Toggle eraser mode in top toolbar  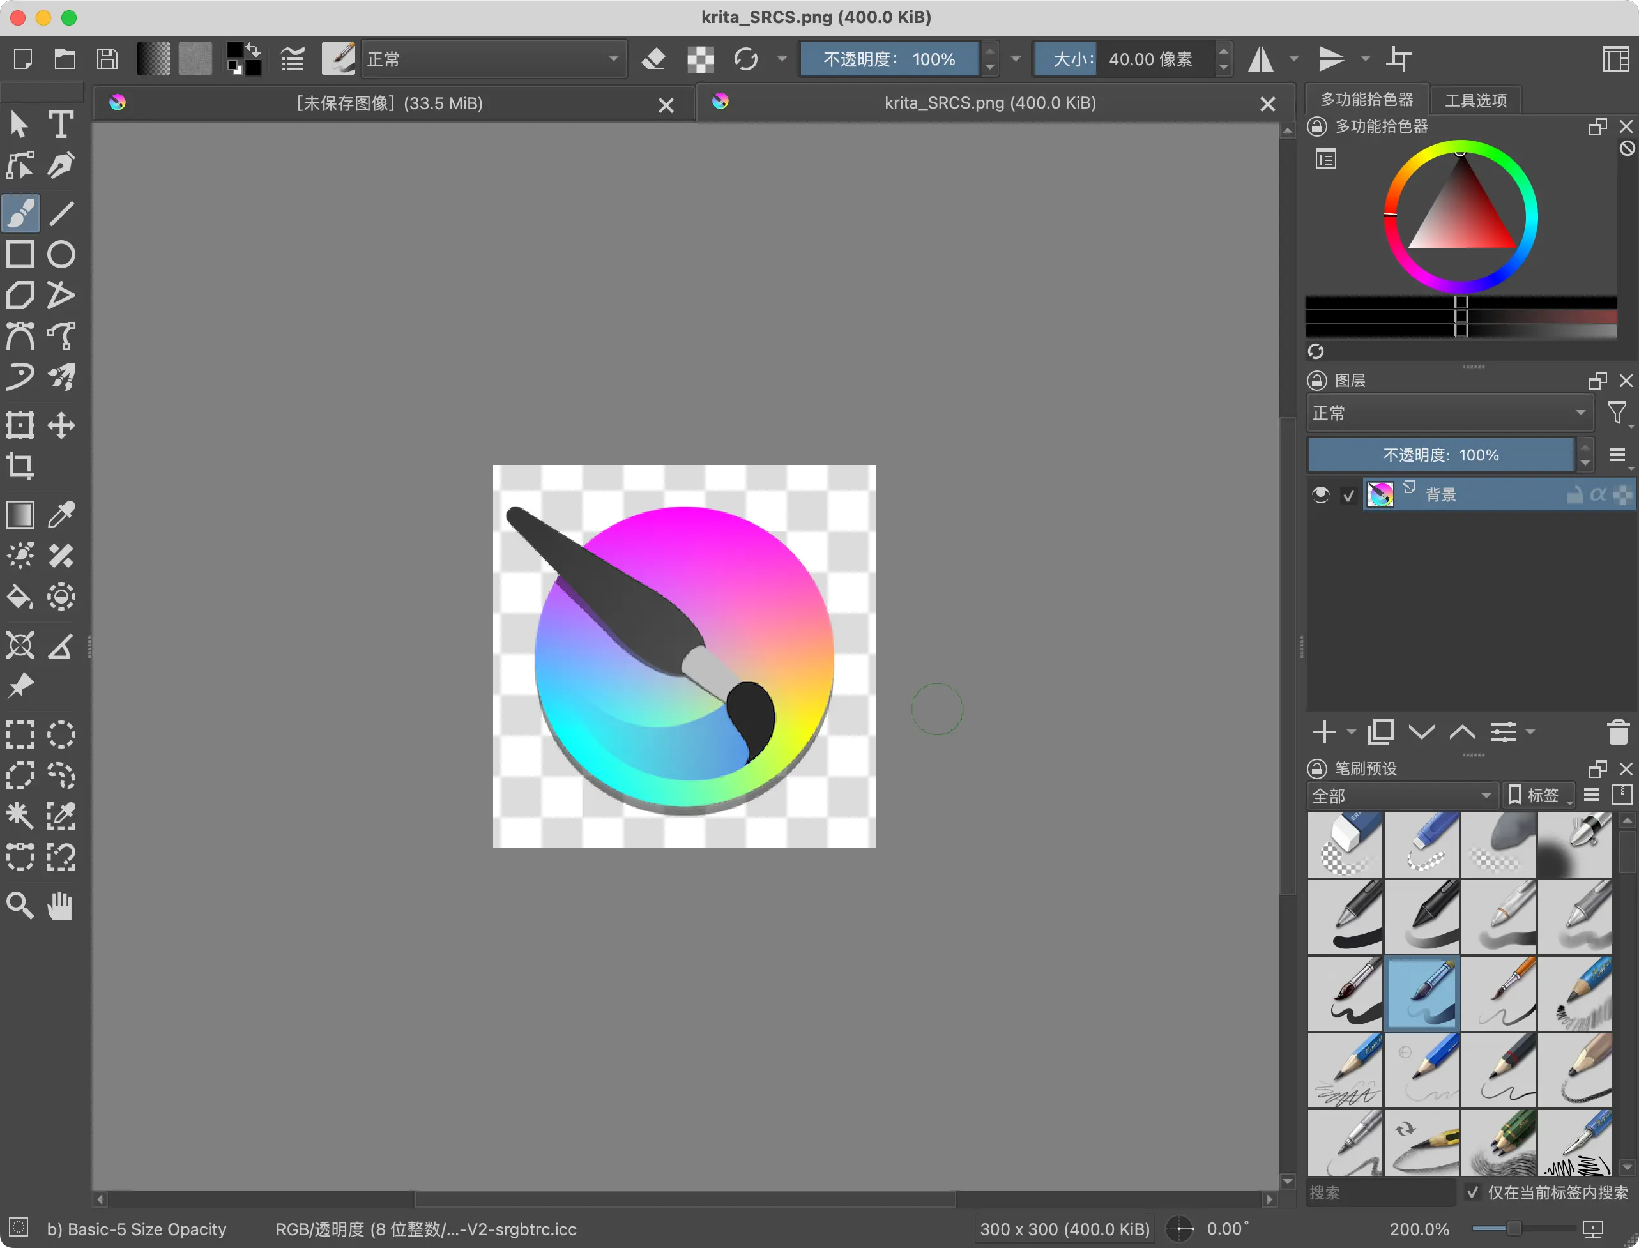653,59
